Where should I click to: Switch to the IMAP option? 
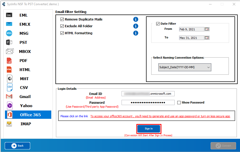tap(26, 124)
